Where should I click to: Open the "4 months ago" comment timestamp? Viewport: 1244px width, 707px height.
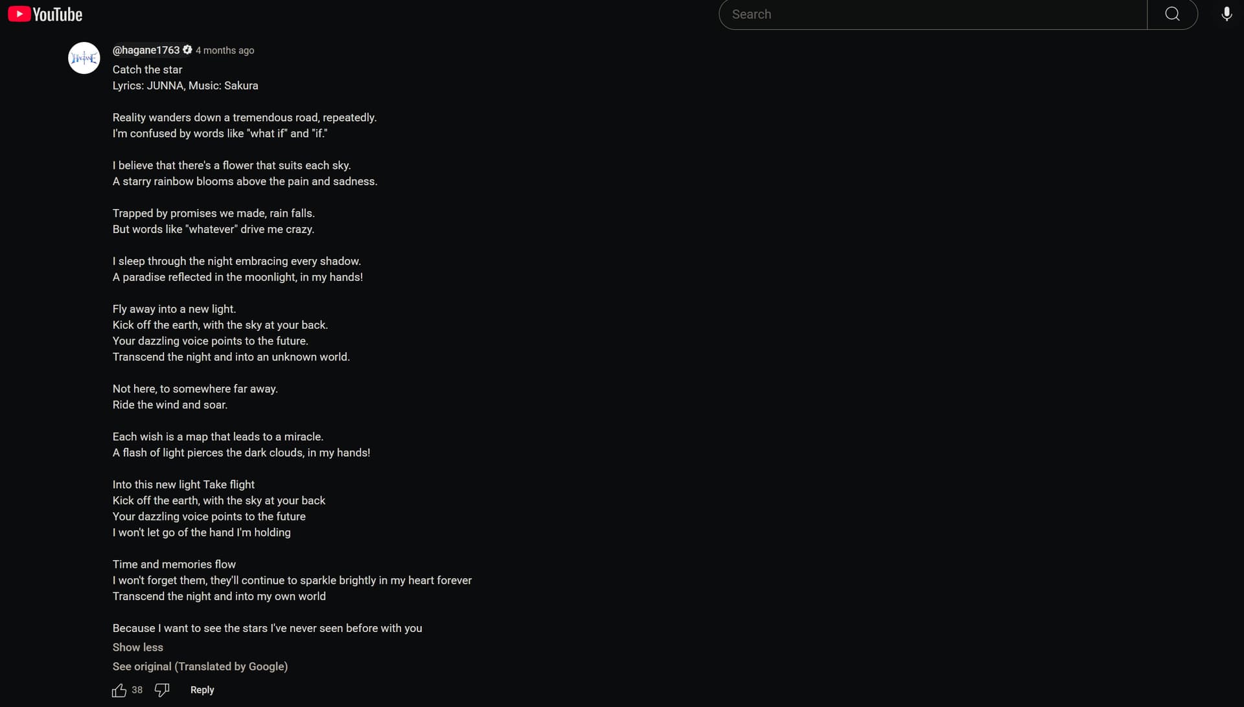pos(225,50)
